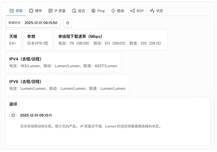
Task: Switch to the 摘要 tab
Action: point(16,11)
